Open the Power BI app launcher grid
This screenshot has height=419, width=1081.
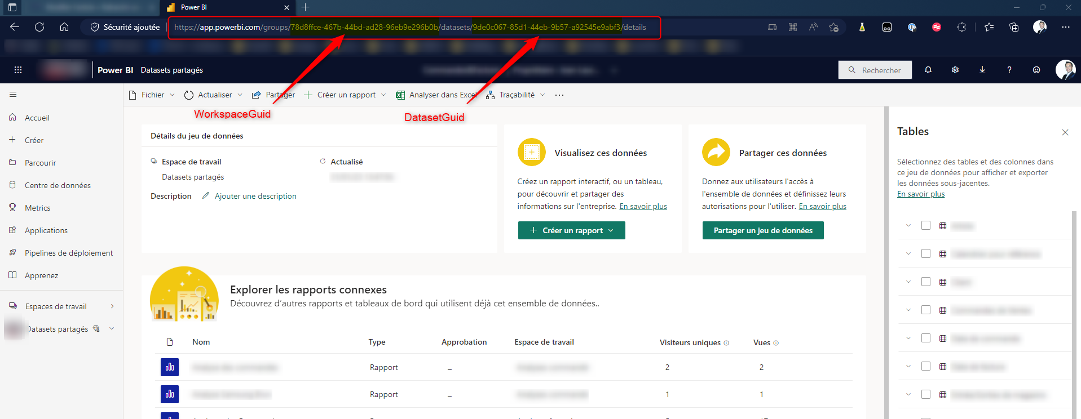[x=18, y=70]
